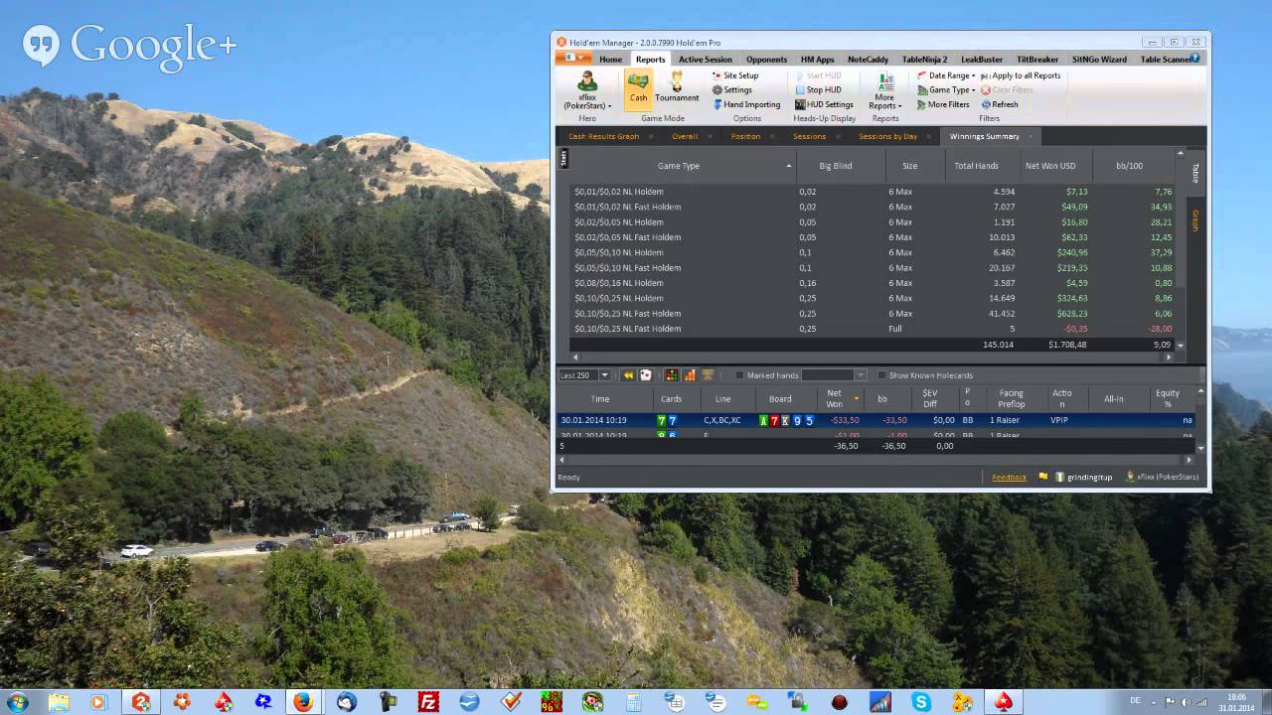Click the system tray volume icon
The height and width of the screenshot is (715, 1272).
(x=1185, y=701)
